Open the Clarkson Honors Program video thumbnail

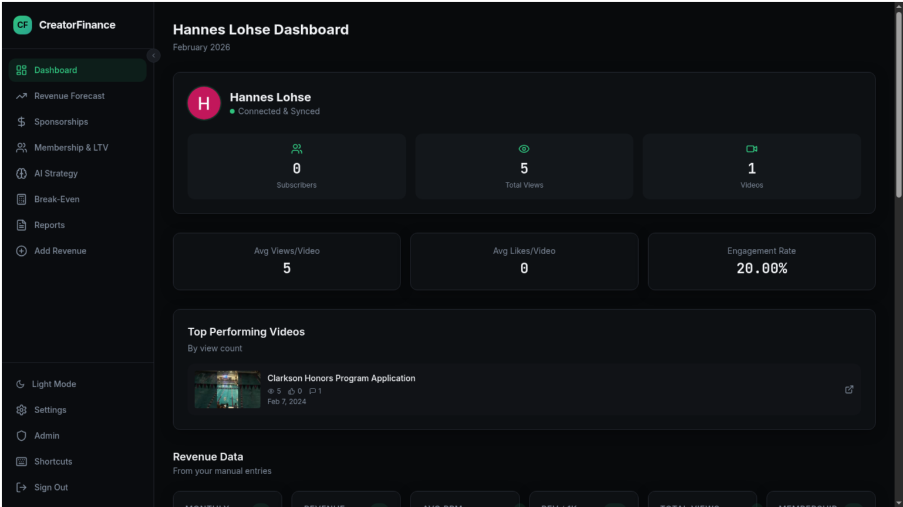[x=227, y=389]
